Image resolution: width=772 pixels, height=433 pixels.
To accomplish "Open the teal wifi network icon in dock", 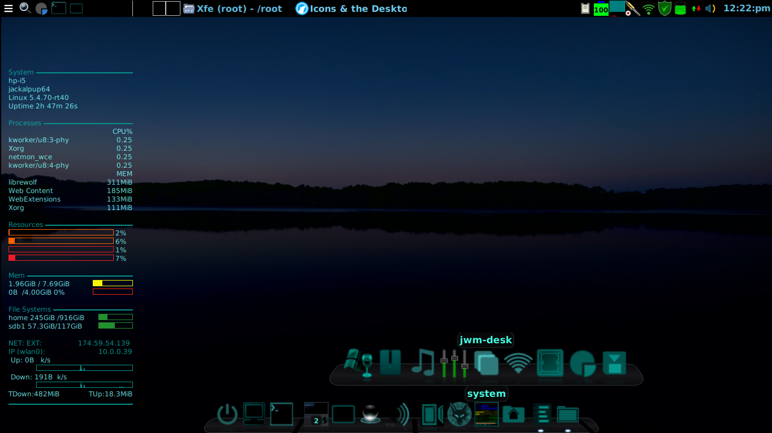I will click(518, 363).
